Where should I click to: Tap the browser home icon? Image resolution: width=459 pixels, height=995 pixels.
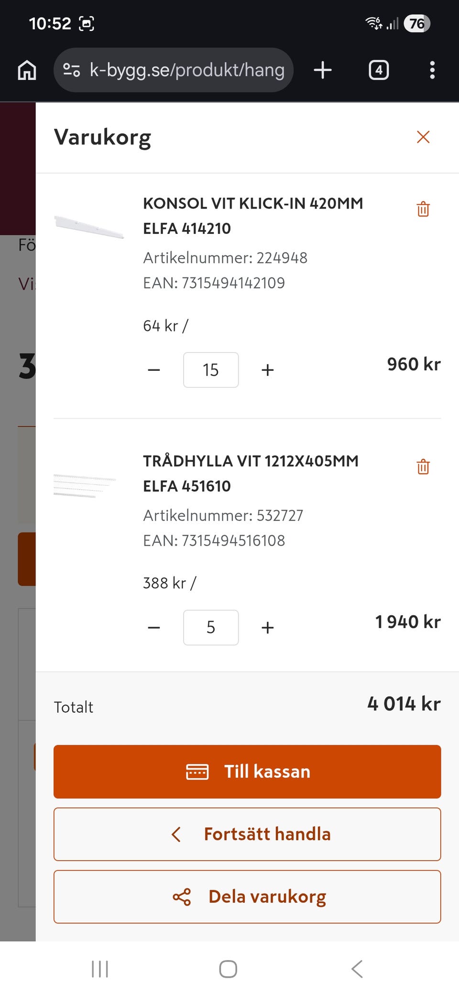pos(27,70)
